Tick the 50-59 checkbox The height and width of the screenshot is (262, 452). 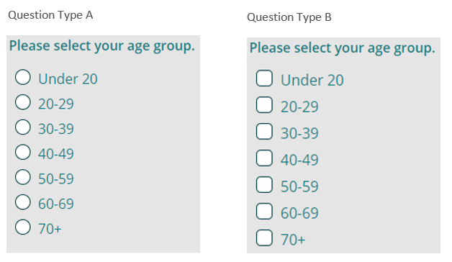tap(264, 184)
